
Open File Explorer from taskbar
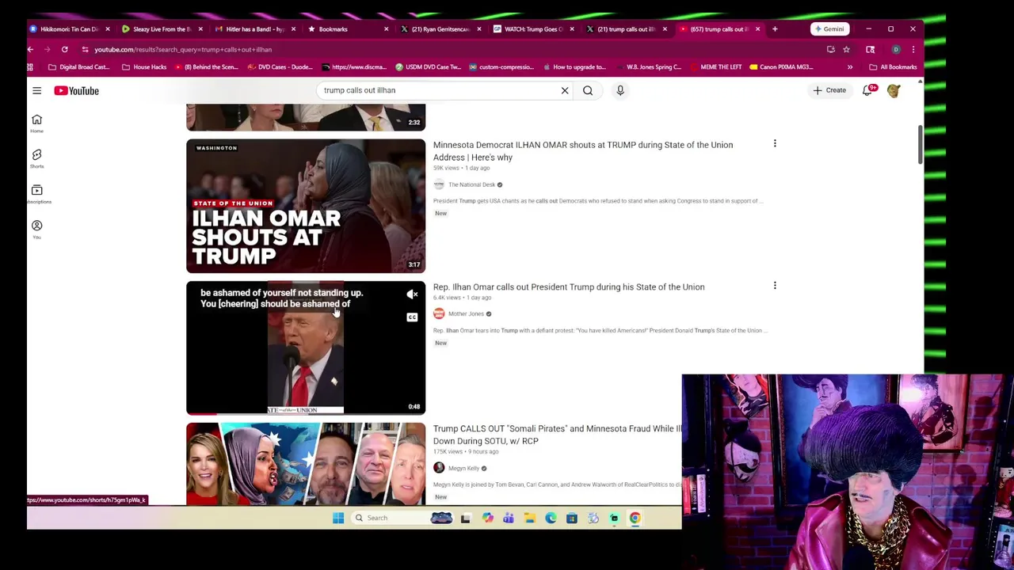click(529, 518)
